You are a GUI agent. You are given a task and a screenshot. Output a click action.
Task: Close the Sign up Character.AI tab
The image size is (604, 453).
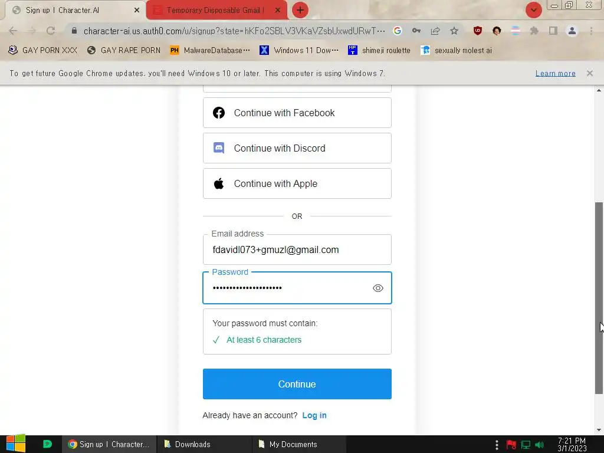click(137, 11)
